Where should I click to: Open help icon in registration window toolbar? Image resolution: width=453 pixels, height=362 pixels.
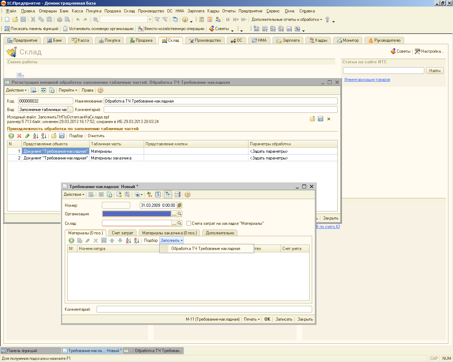point(101,90)
